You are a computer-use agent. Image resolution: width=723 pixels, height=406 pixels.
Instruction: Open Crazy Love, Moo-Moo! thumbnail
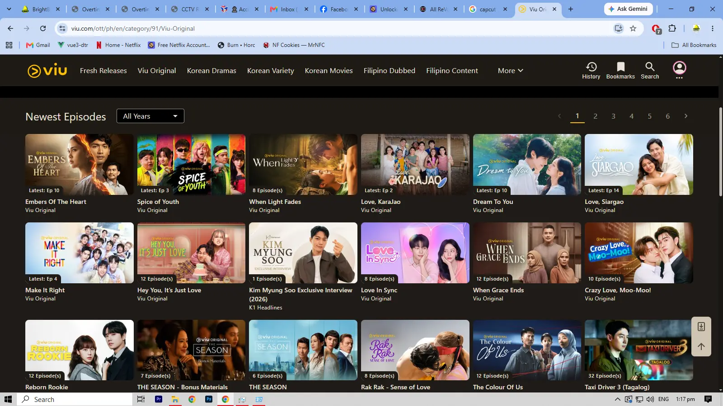pos(639,253)
